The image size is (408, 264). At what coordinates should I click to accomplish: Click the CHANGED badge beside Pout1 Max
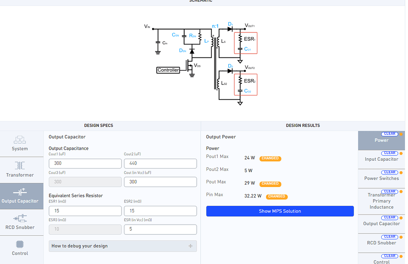(270, 159)
